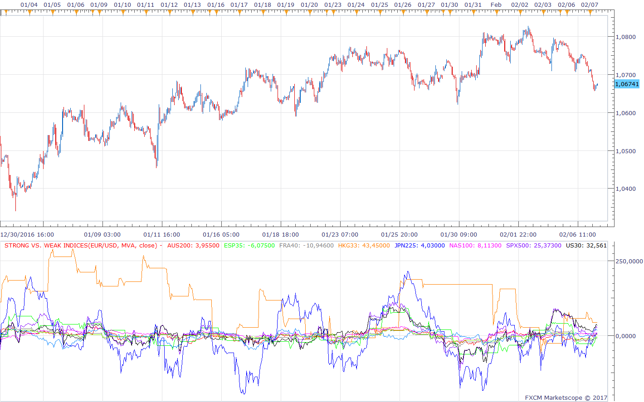Click the orange day marker under 01/11
Image resolution: width=644 pixels, height=402 pixels.
point(146,12)
